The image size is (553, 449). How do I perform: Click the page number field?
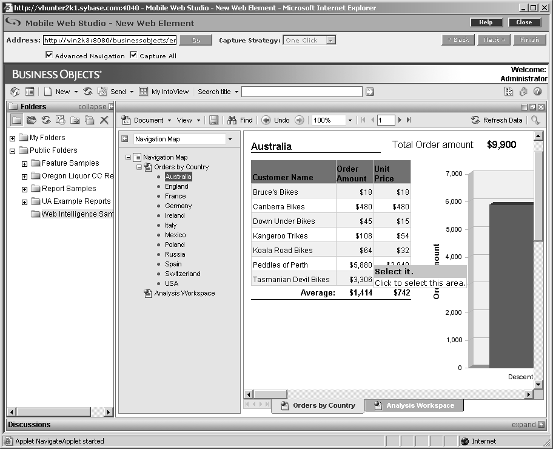(x=386, y=120)
